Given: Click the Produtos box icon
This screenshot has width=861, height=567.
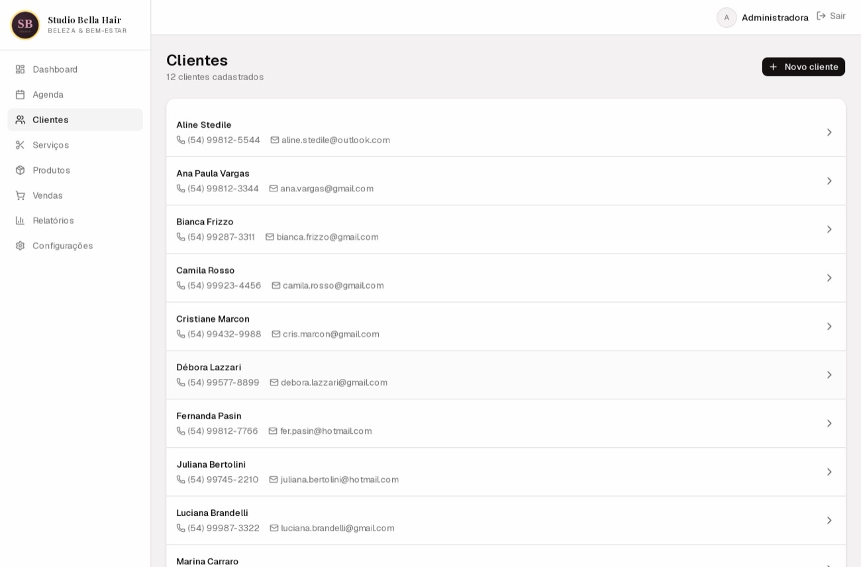Looking at the screenshot, I should (x=20, y=170).
